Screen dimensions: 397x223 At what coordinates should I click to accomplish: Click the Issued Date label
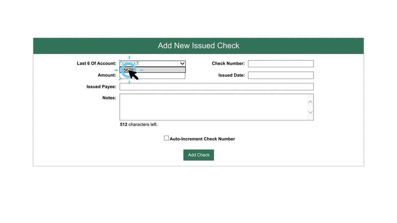click(231, 75)
